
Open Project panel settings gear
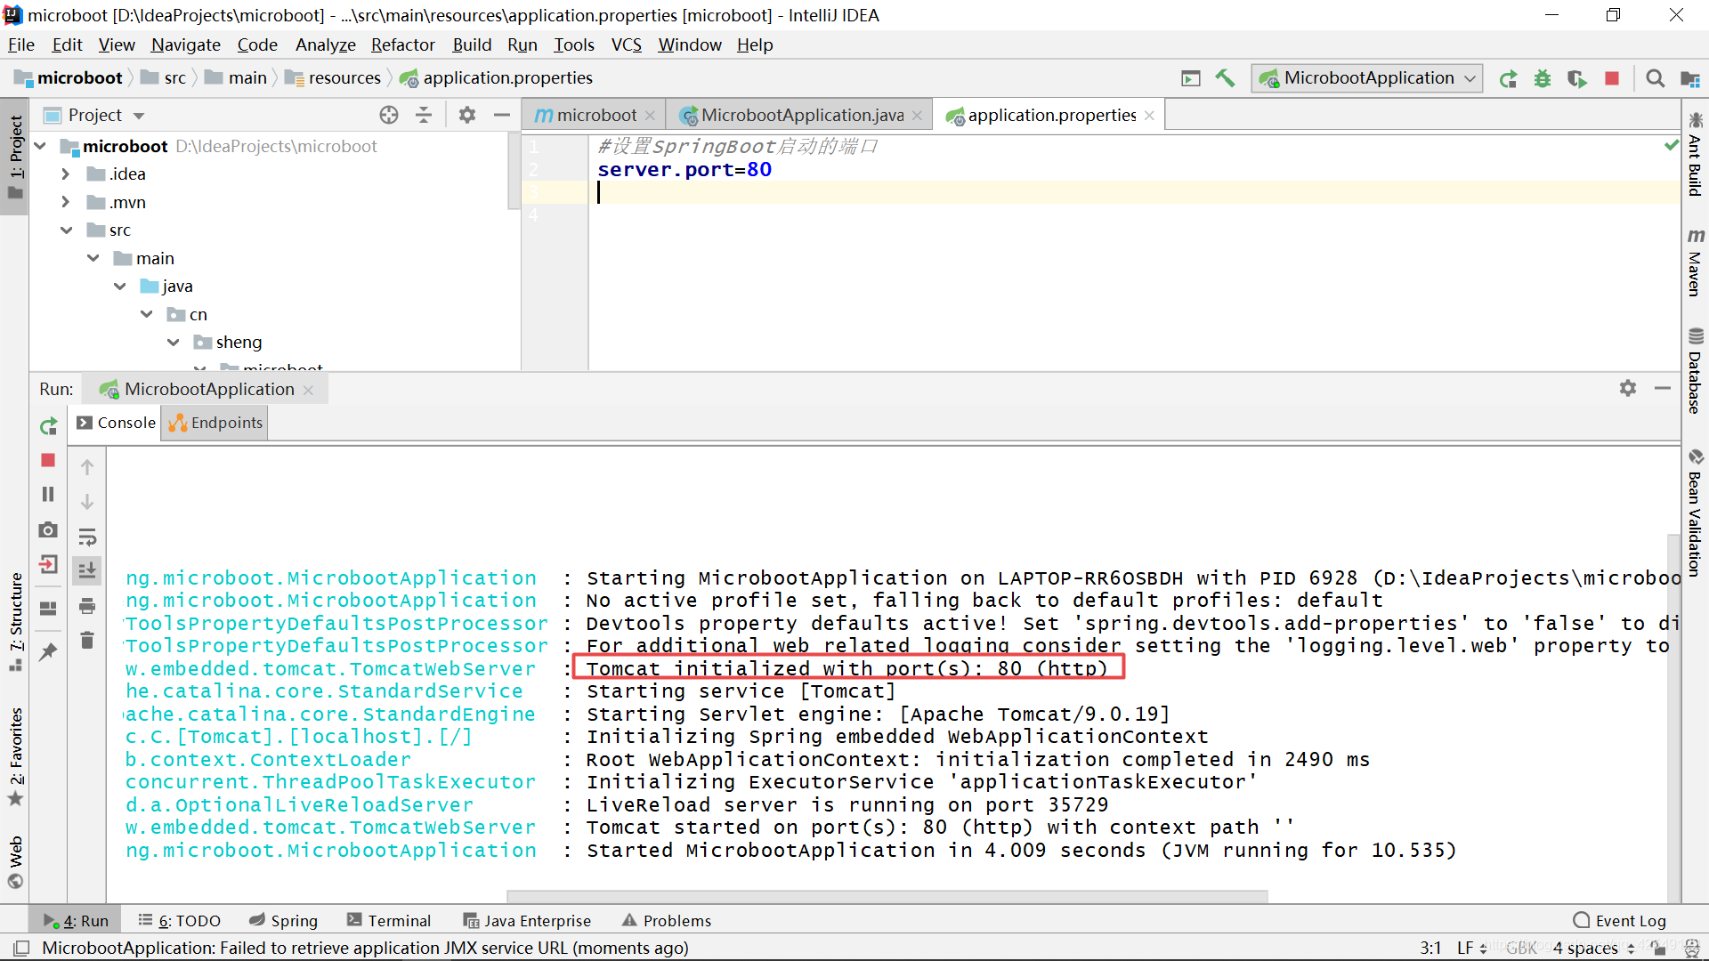(x=467, y=115)
